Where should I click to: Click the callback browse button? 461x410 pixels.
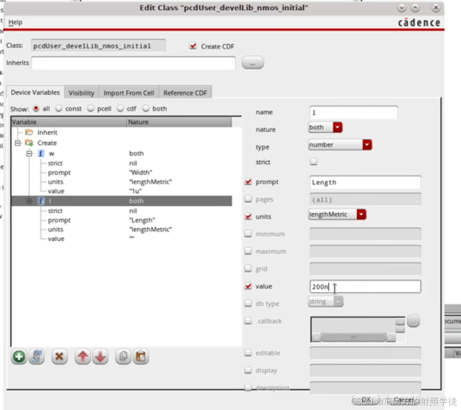click(x=413, y=321)
